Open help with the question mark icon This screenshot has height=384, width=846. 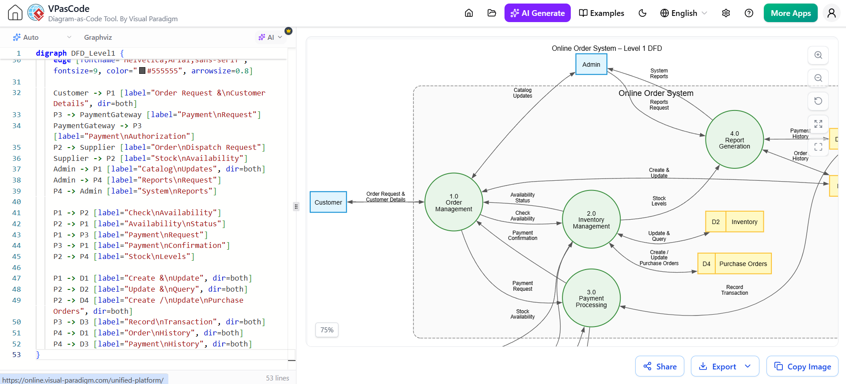click(x=749, y=13)
